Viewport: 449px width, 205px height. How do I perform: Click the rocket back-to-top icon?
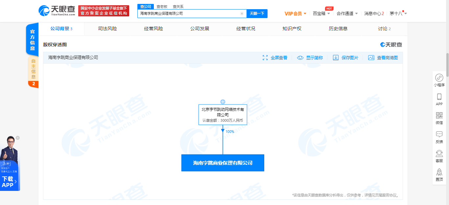439,172
